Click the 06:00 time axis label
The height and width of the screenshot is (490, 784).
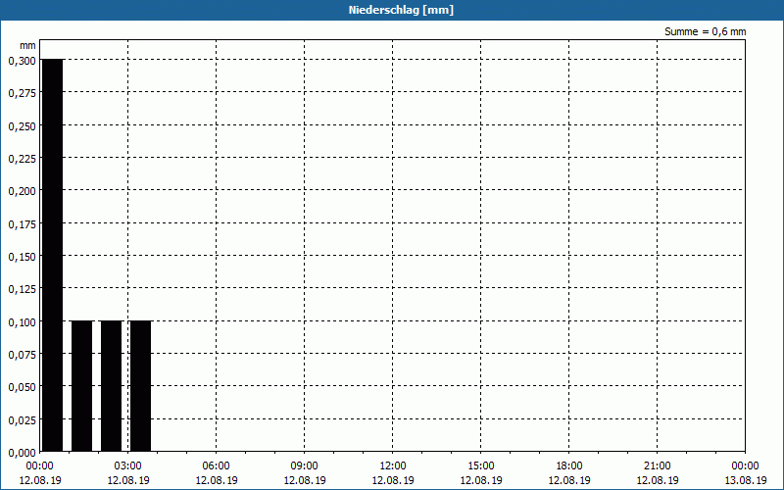(217, 465)
